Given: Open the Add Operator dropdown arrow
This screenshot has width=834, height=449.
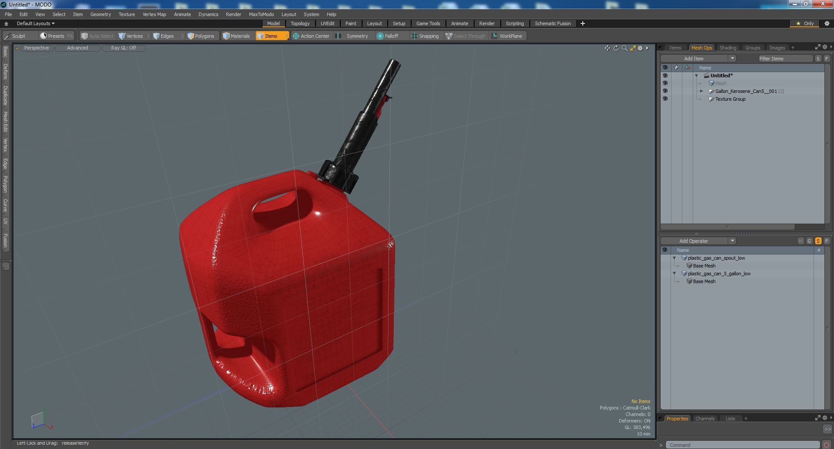Looking at the screenshot, I should pyautogui.click(x=732, y=241).
